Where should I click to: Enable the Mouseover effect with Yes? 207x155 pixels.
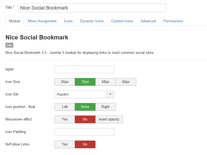point(65,119)
